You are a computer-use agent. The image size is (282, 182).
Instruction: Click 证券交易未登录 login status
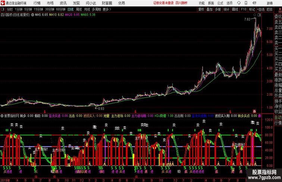pyautogui.click(x=163, y=3)
